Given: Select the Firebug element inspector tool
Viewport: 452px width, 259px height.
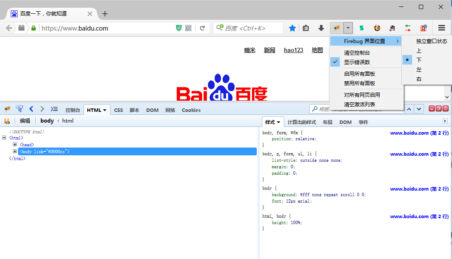Looking at the screenshot, I should pos(19,108).
